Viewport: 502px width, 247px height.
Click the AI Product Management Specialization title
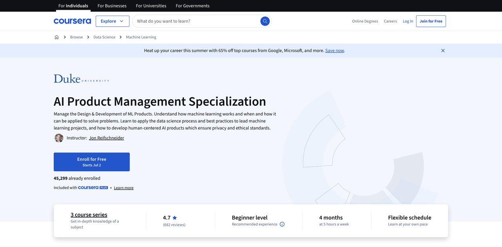pos(160,101)
